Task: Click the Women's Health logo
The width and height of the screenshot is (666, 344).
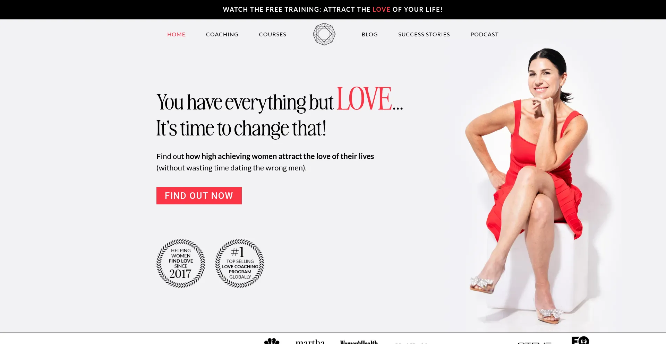Action: [x=359, y=342]
